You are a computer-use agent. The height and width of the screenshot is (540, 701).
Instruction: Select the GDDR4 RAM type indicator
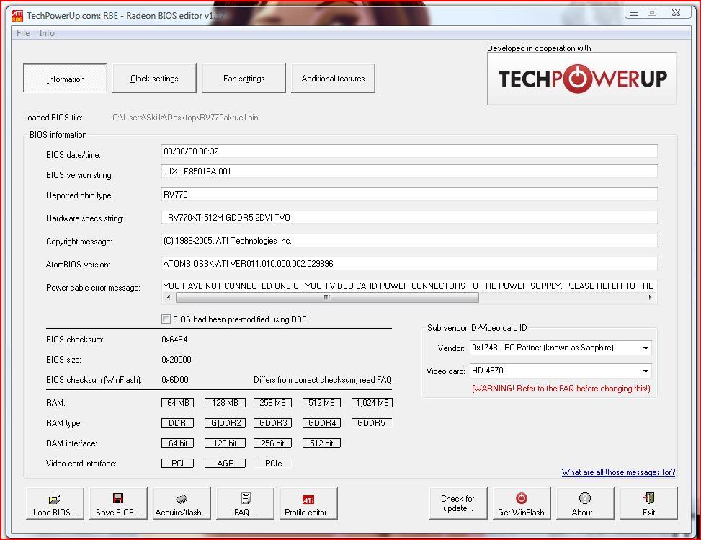tap(321, 422)
